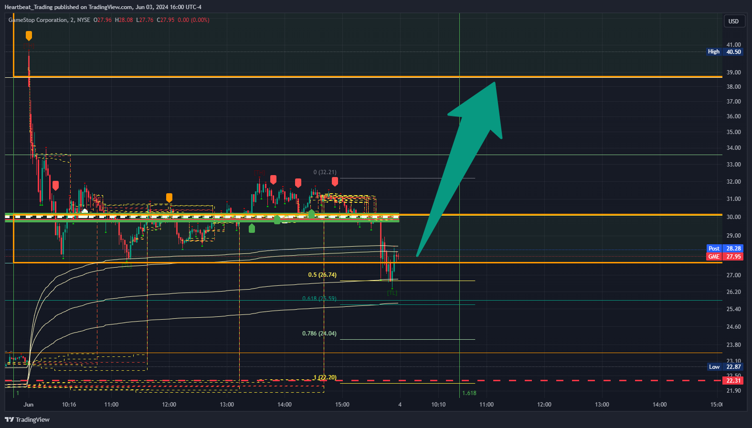
Task: Click the green 1.618 time extension label
Action: pyautogui.click(x=469, y=393)
